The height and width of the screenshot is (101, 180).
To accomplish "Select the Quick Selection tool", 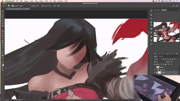I will 3,19.
